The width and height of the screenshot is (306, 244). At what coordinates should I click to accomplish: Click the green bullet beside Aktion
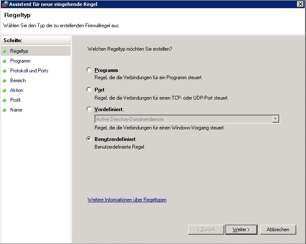pyautogui.click(x=5, y=90)
